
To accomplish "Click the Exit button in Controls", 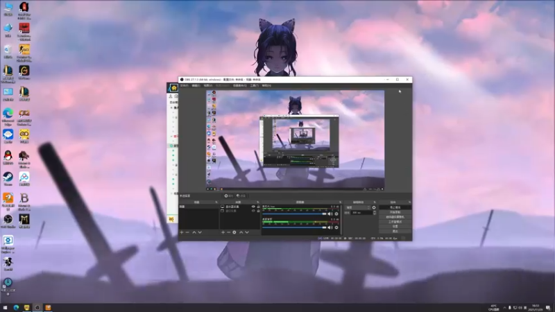I will tap(395, 232).
